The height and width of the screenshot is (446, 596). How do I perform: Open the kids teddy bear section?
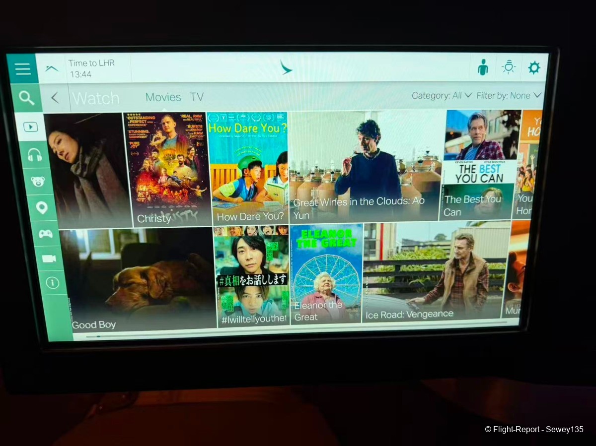[38, 182]
